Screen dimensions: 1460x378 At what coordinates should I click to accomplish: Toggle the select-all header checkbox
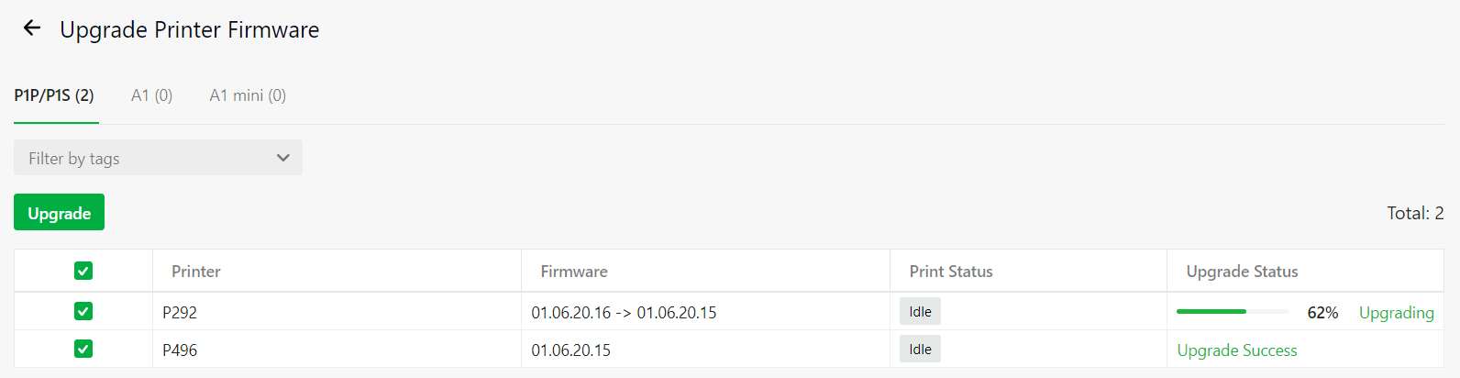(83, 271)
